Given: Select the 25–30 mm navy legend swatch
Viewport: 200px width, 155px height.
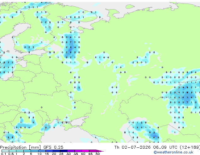Looking at the screenshot, I should pos(63,151).
